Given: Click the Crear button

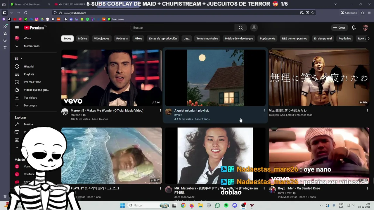Looking at the screenshot, I should 339,28.
